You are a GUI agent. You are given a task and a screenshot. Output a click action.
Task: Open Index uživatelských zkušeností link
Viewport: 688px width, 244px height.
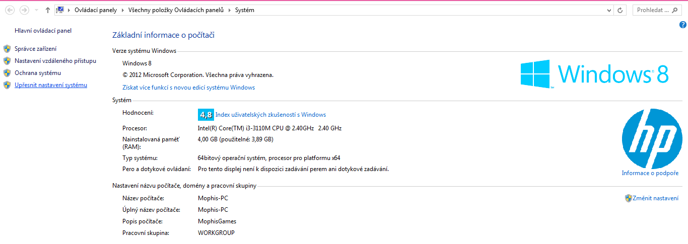[x=270, y=115]
